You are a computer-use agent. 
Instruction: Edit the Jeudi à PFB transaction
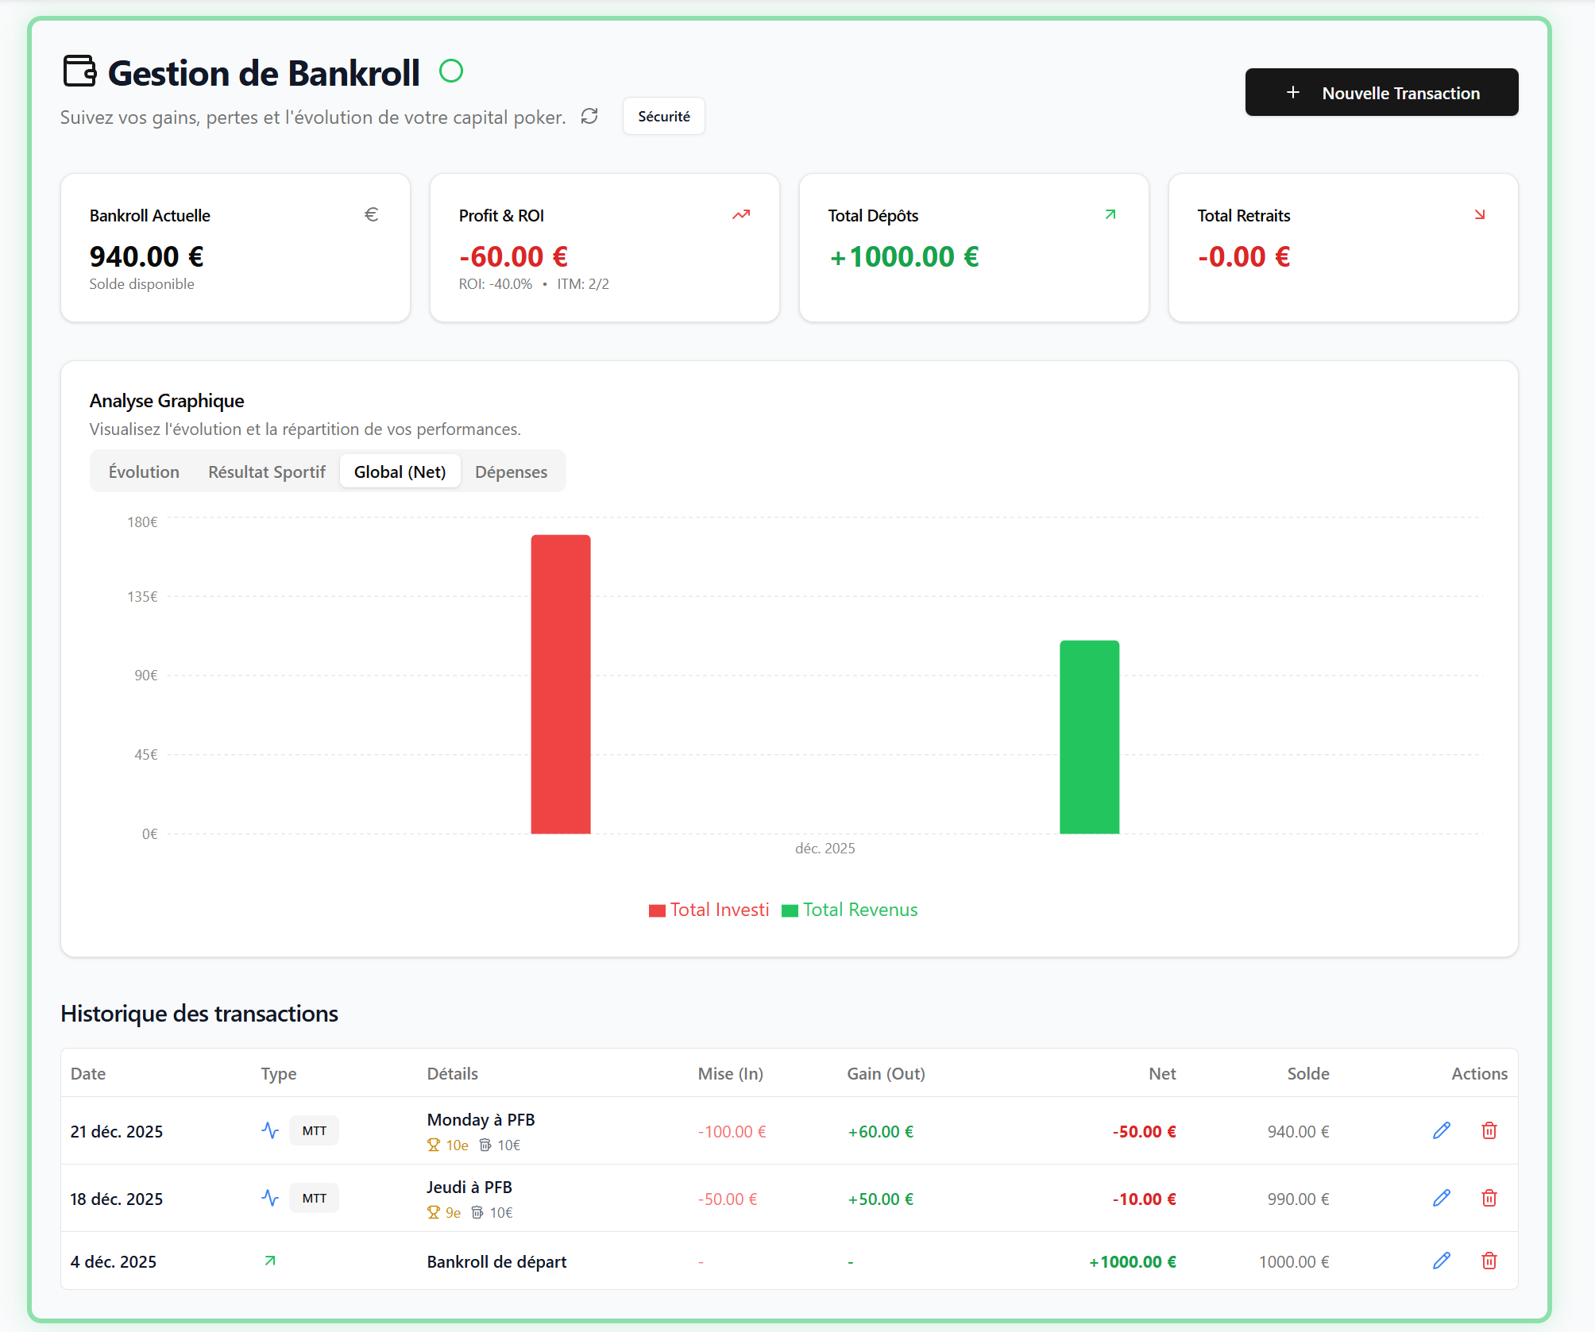pyautogui.click(x=1441, y=1198)
